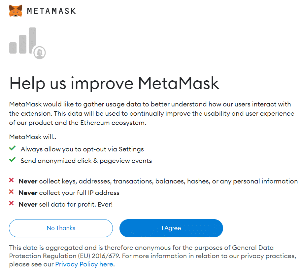Viewport: 301px width, 278px height.
Task: Click the MetaMask fox logo
Action: (x=16, y=11)
